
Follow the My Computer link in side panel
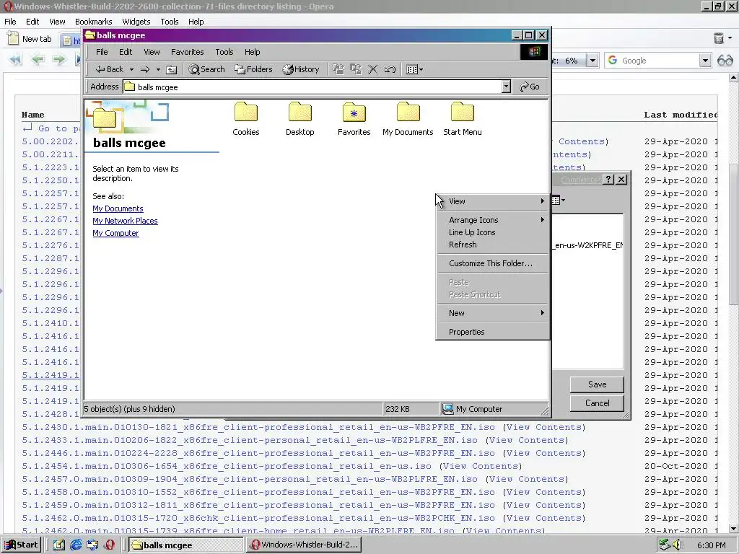115,233
